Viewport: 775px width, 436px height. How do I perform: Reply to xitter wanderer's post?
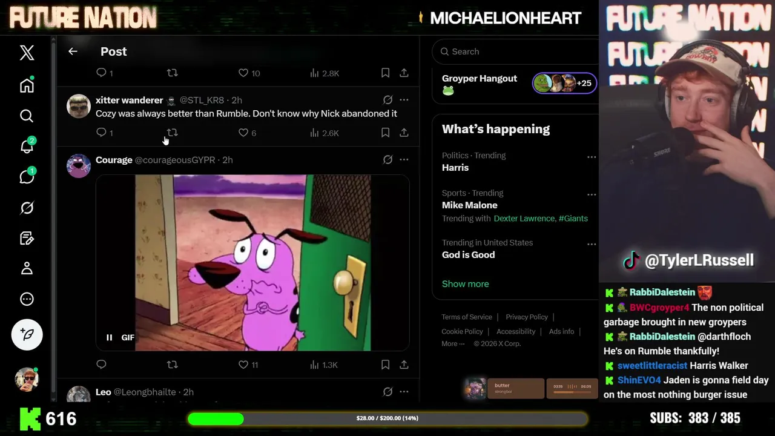[x=101, y=133]
